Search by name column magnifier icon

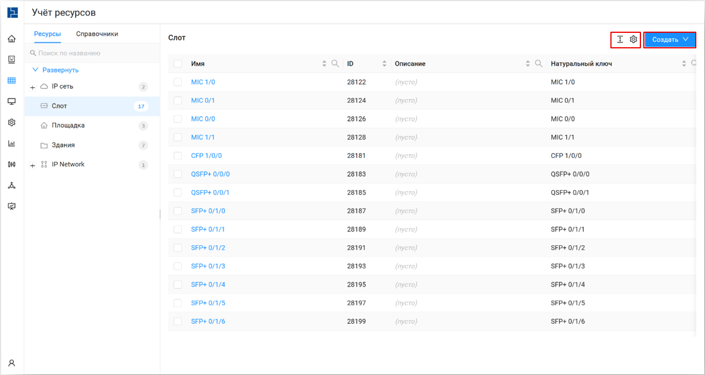pyautogui.click(x=335, y=64)
